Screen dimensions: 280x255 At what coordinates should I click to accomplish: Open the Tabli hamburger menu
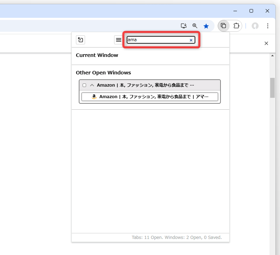point(118,40)
